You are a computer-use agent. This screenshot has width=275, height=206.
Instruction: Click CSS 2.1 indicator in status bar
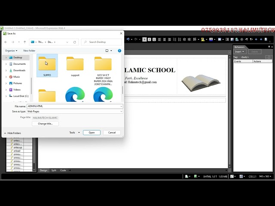click(252, 176)
